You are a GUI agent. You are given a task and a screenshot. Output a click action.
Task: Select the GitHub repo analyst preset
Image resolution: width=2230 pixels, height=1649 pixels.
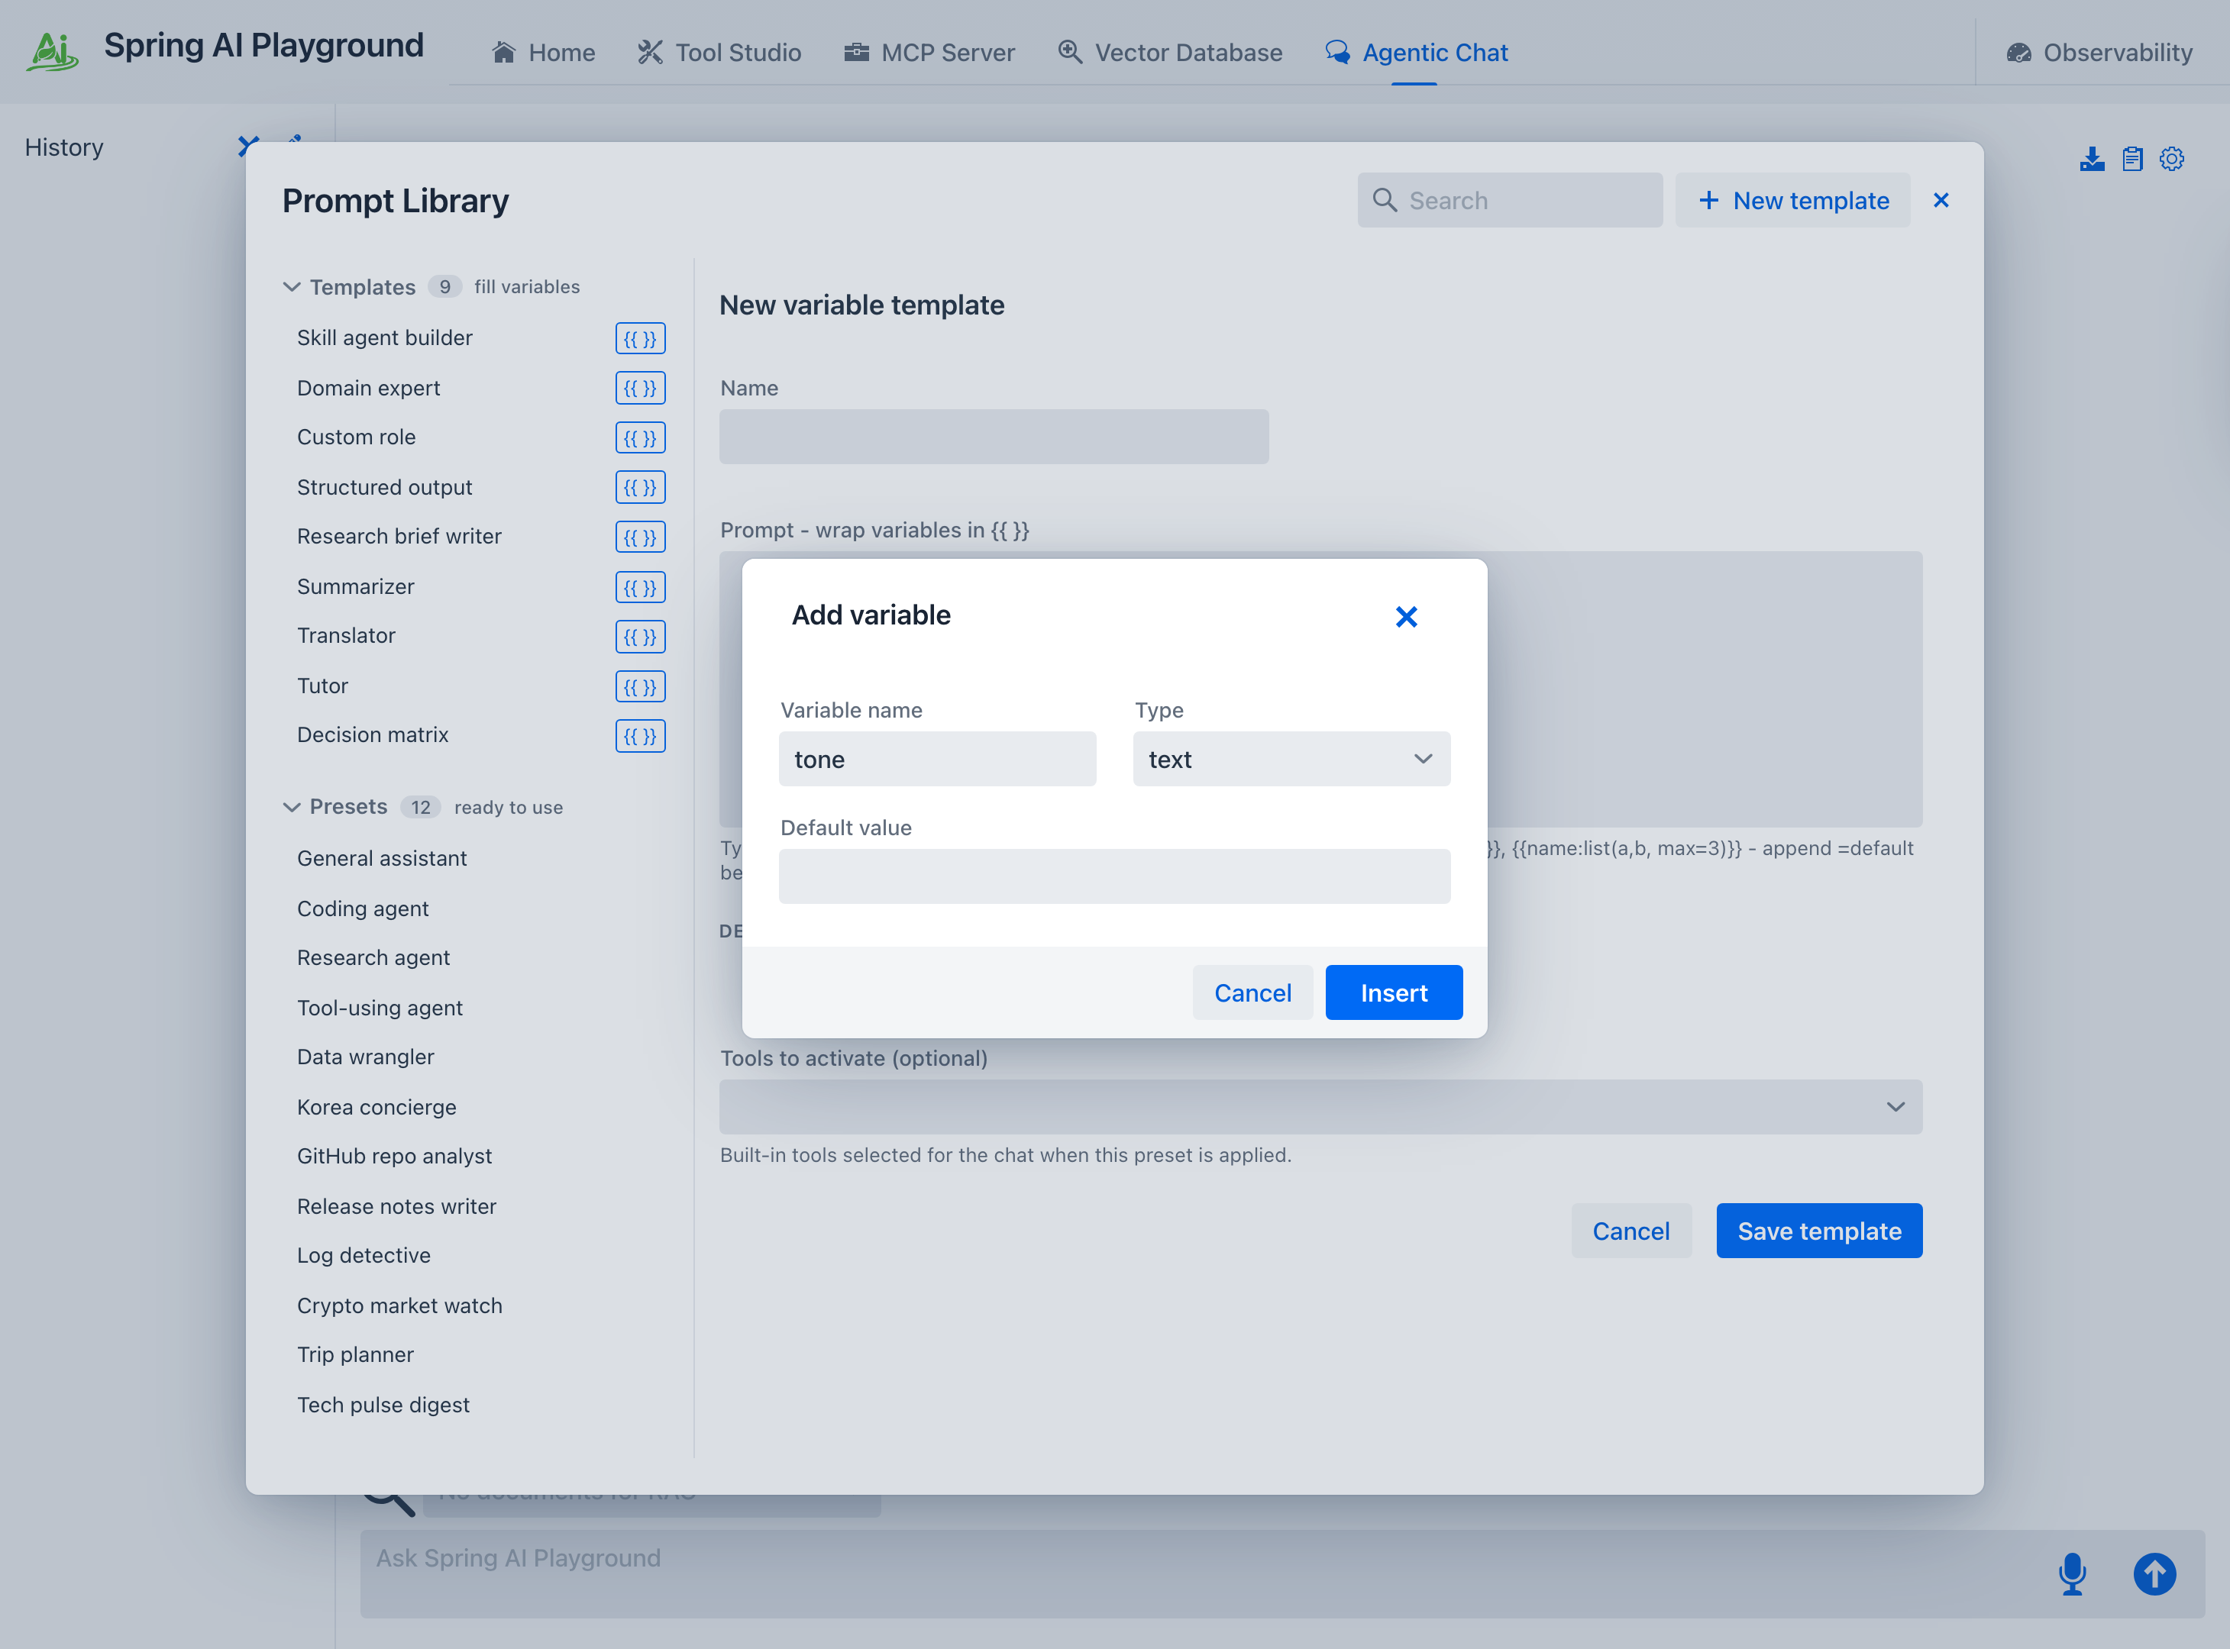point(395,1156)
